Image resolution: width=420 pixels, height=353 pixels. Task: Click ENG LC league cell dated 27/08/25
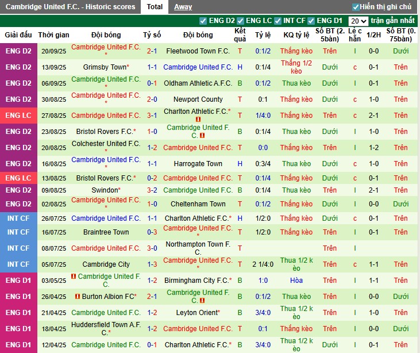(18, 116)
